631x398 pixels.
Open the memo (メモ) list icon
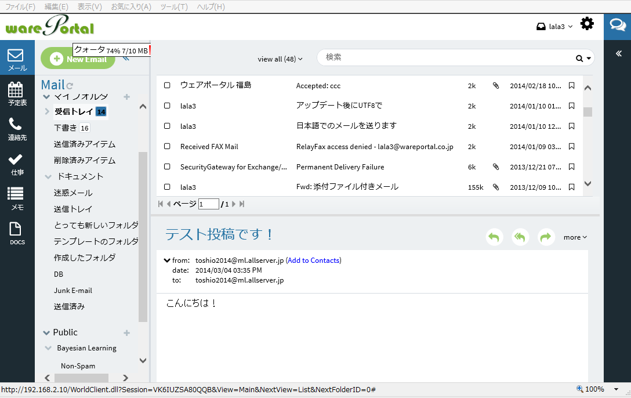(16, 198)
